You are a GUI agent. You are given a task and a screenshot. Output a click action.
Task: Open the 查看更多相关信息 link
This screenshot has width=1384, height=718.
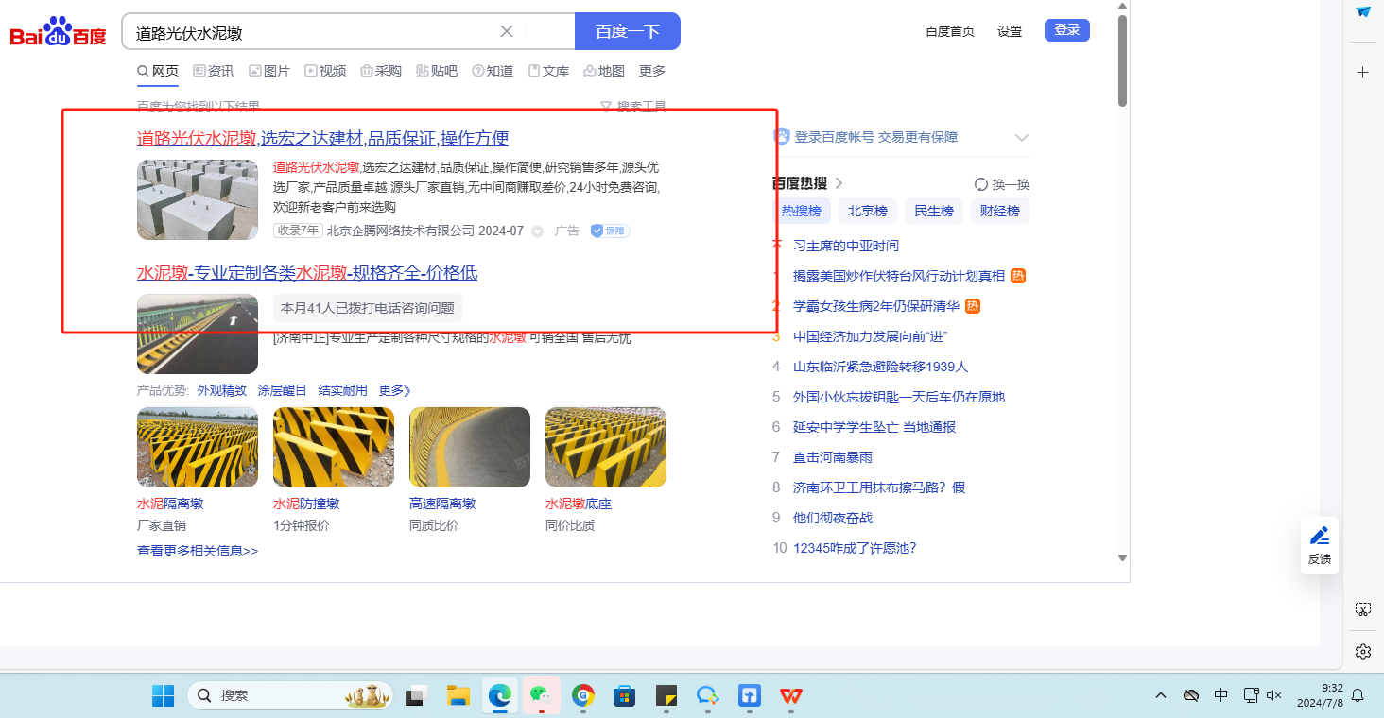(x=197, y=551)
